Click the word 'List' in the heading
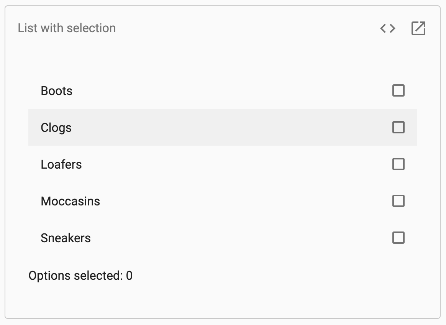 [x=28, y=28]
